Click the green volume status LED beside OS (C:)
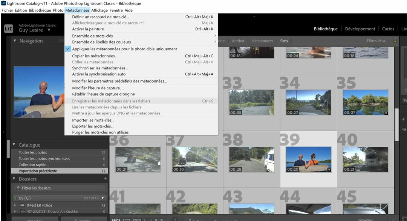407x221 pixels. (x=15, y=198)
